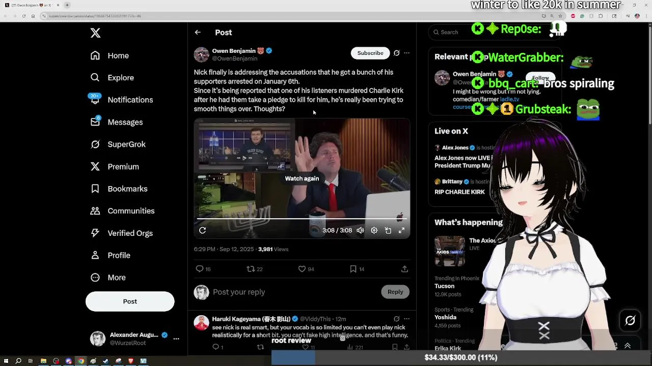This screenshot has width=652, height=366.
Task: Click the Windows Start button
Action: 6,361
